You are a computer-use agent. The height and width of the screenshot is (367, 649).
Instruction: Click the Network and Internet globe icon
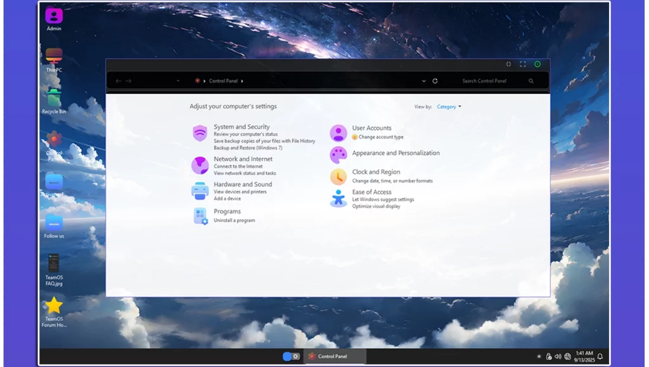pyautogui.click(x=200, y=165)
